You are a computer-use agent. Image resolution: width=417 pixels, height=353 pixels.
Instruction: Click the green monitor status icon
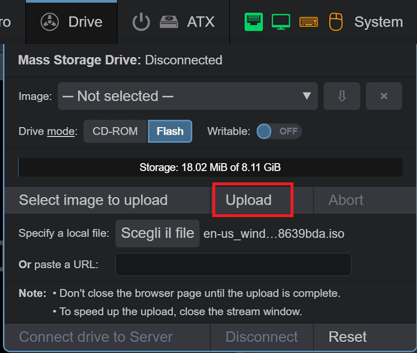tap(281, 22)
